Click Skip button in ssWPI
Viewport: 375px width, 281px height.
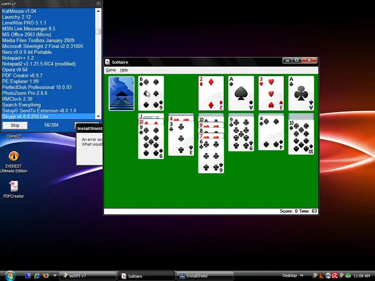click(x=15, y=125)
